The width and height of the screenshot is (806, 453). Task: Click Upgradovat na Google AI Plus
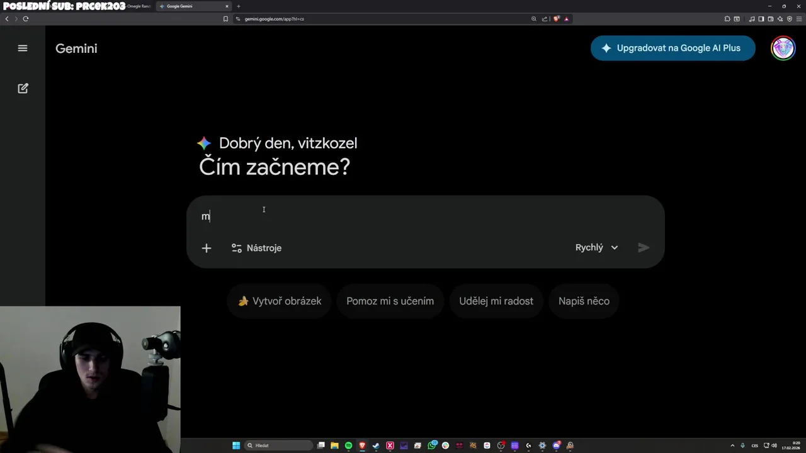[x=673, y=48]
